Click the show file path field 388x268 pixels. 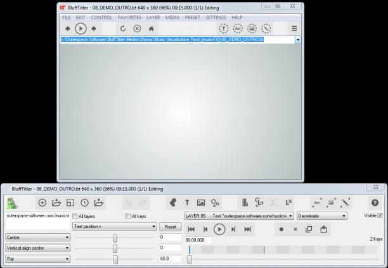(177, 40)
